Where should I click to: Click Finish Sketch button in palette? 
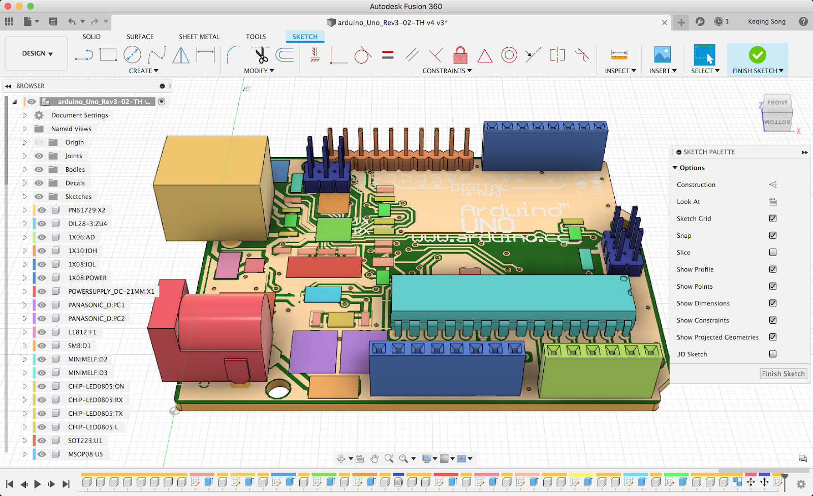tap(784, 374)
